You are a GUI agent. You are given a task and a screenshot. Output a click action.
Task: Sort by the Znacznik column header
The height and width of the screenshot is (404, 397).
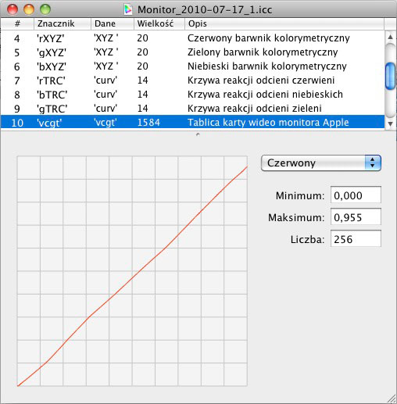point(63,23)
